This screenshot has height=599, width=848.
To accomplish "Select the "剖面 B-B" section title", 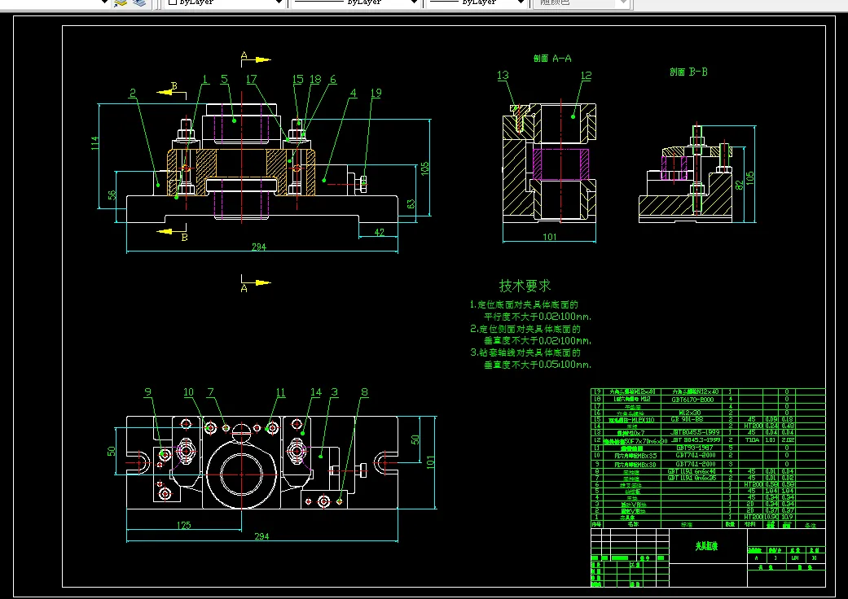I will (x=688, y=72).
